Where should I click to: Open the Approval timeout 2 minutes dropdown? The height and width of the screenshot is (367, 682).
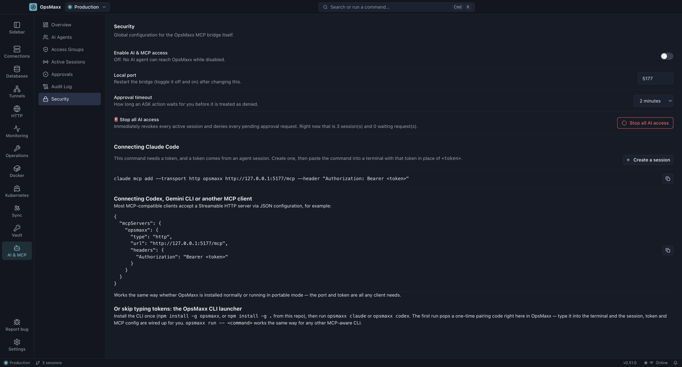click(x=653, y=101)
